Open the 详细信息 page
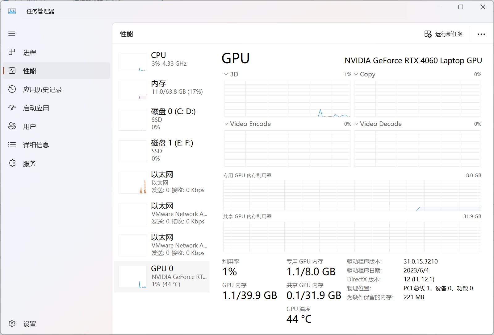This screenshot has height=335, width=494. (x=56, y=145)
